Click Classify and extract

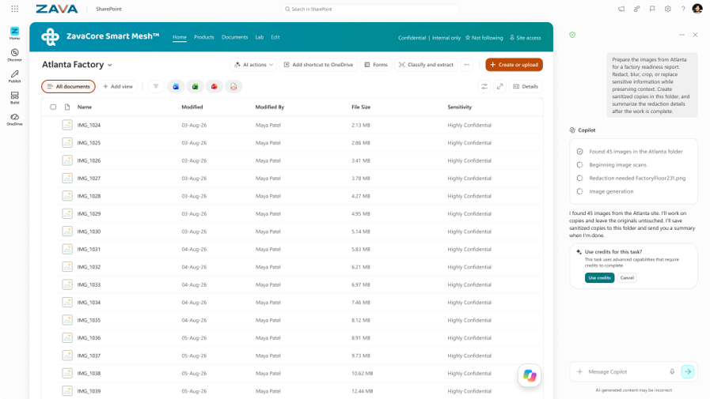click(x=426, y=65)
